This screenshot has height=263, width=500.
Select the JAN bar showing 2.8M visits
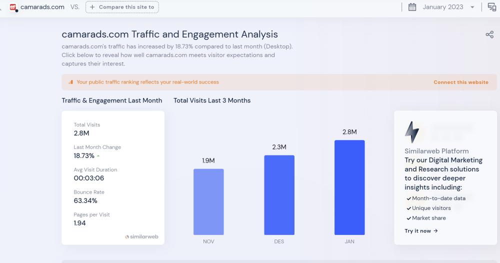[x=349, y=187]
